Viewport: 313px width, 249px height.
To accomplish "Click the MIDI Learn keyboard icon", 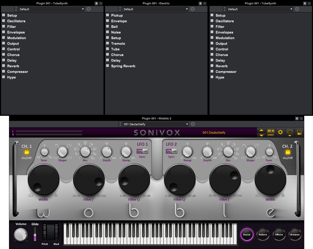I will click(x=271, y=132).
